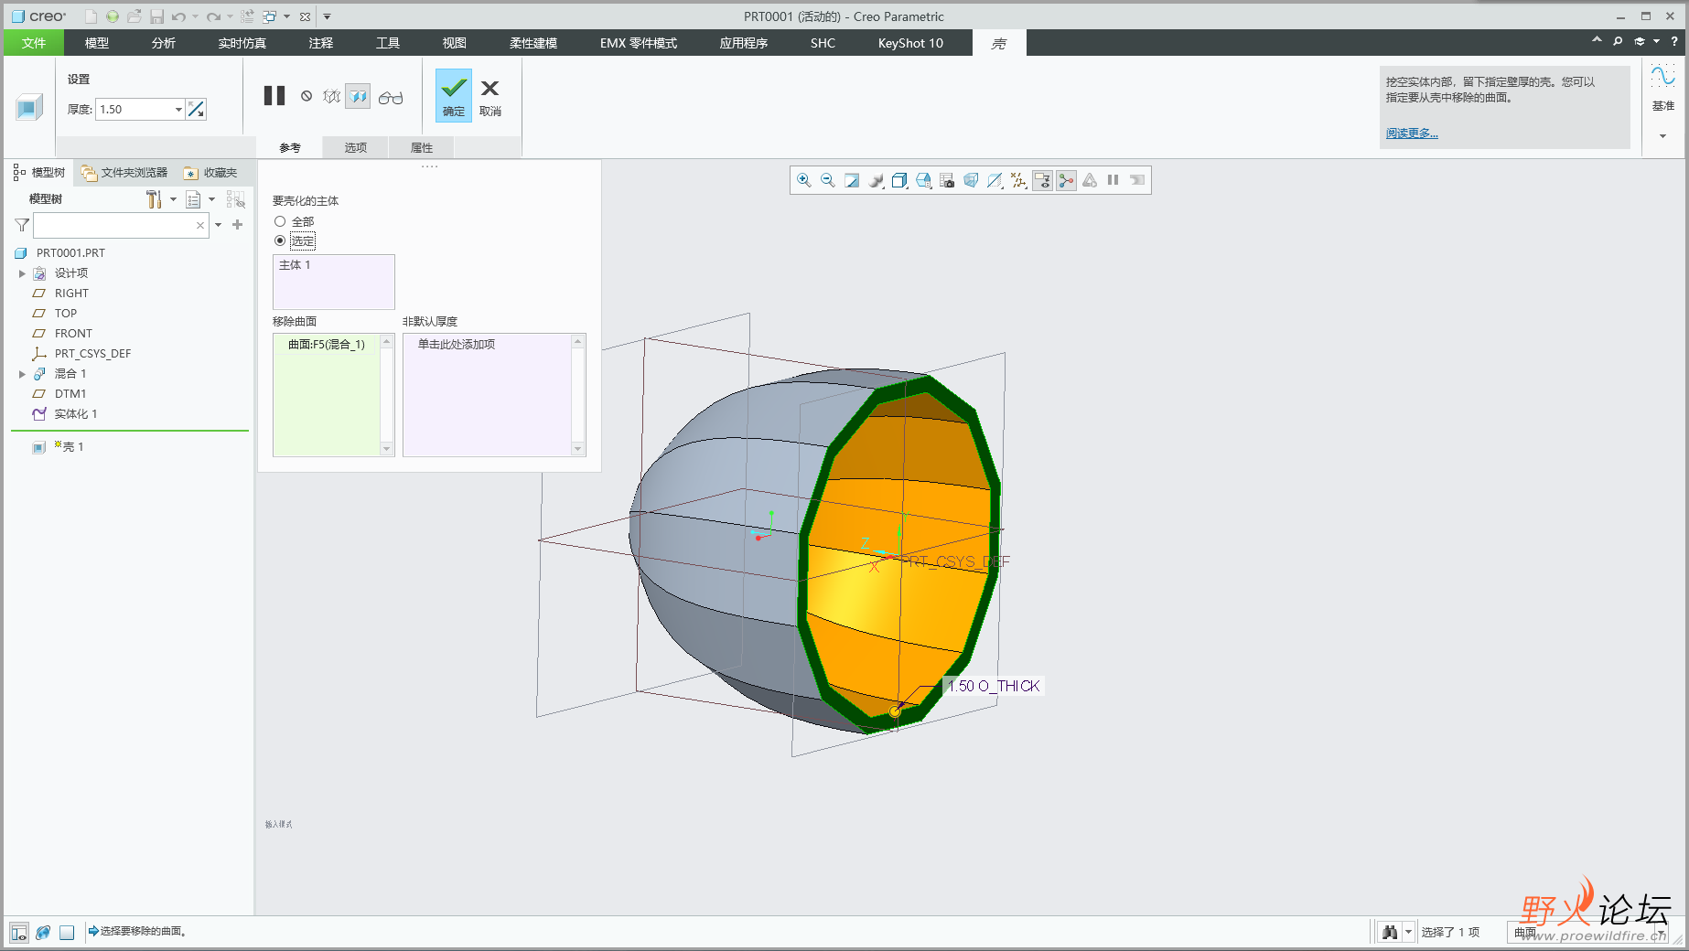This screenshot has width=1689, height=951.
Task: Click the find binoculars button in status bar
Action: pyautogui.click(x=1391, y=932)
